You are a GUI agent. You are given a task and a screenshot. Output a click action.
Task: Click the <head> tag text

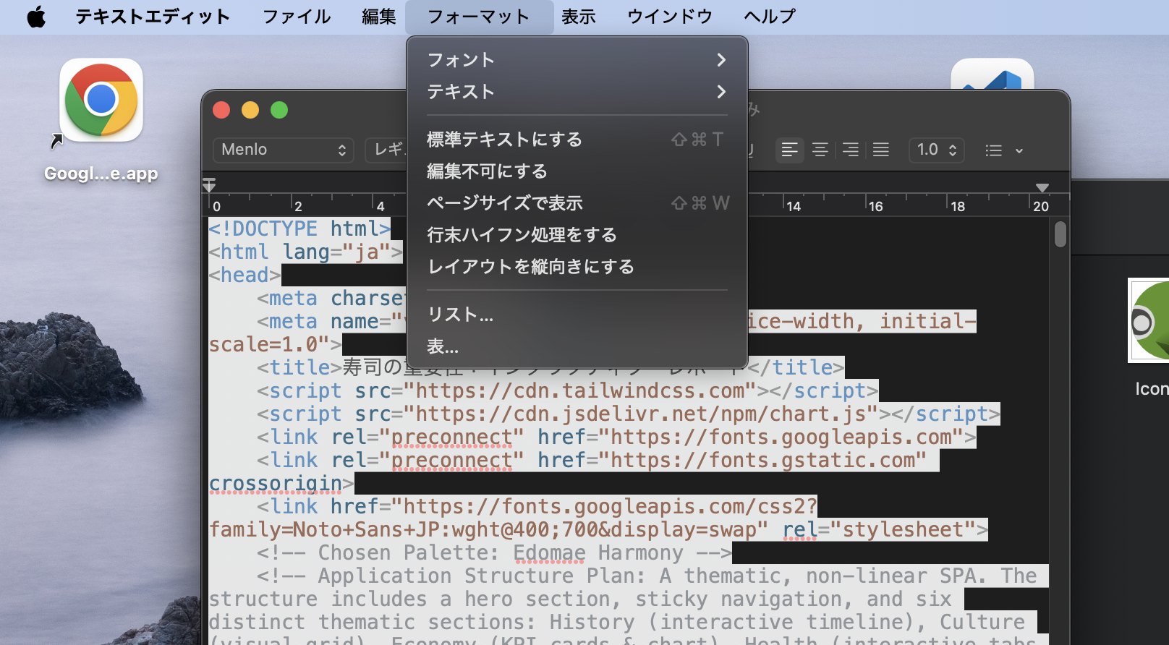(x=245, y=275)
